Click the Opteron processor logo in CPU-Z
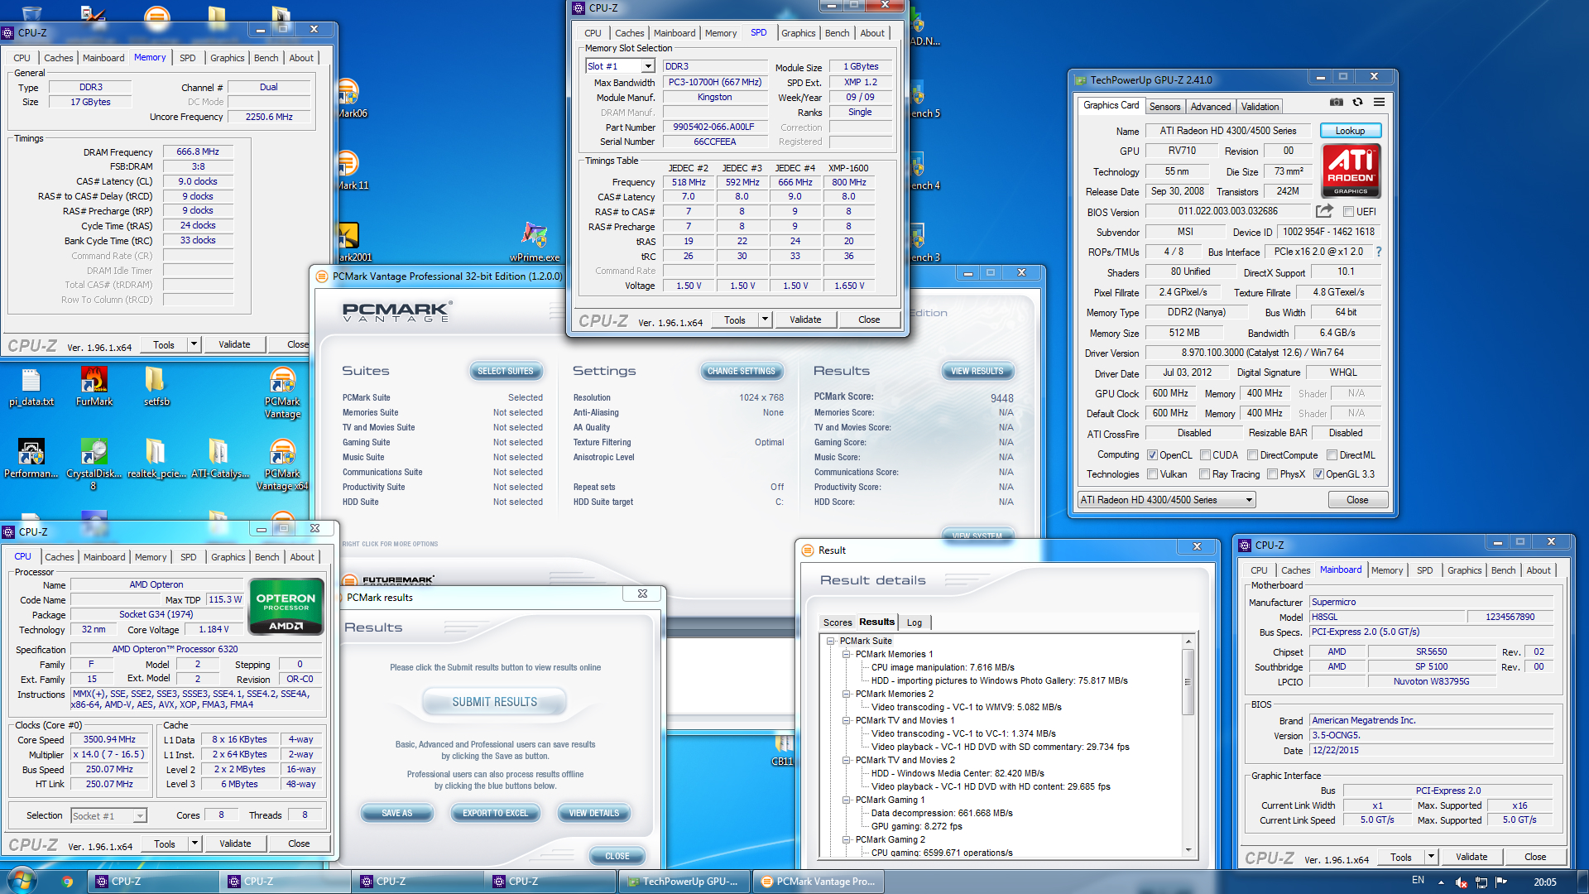 [x=286, y=606]
